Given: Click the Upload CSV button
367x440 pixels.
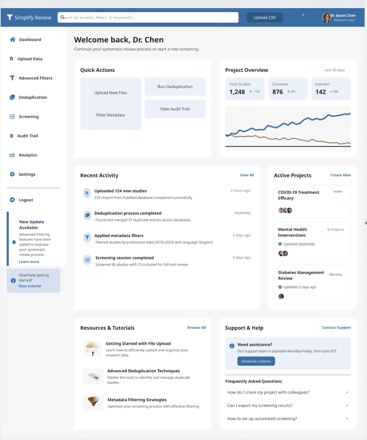Looking at the screenshot, I should click(x=265, y=17).
